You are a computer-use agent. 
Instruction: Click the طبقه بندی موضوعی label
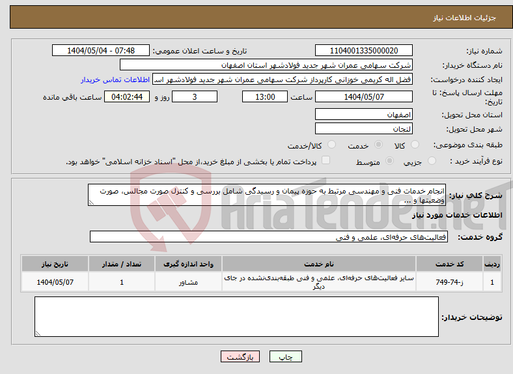[468, 145]
